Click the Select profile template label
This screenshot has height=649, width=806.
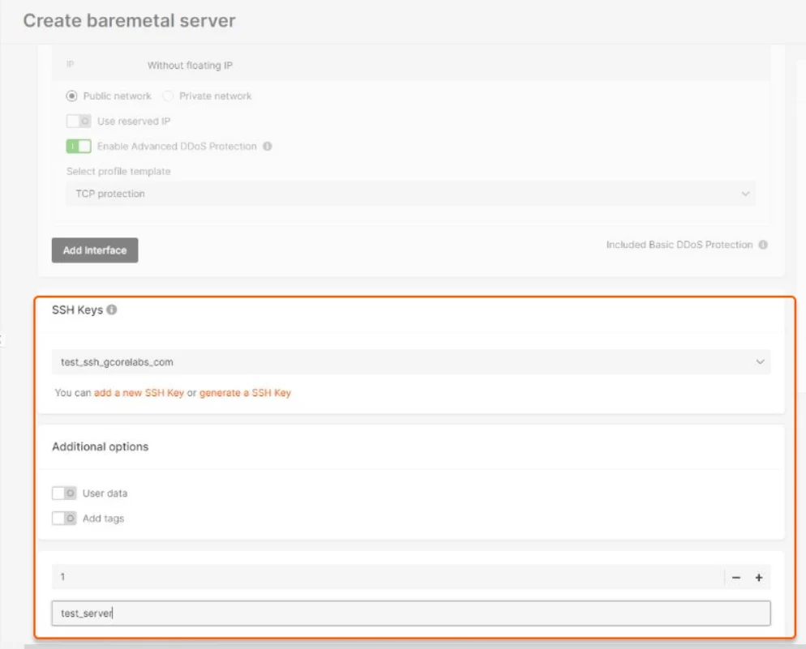(118, 172)
